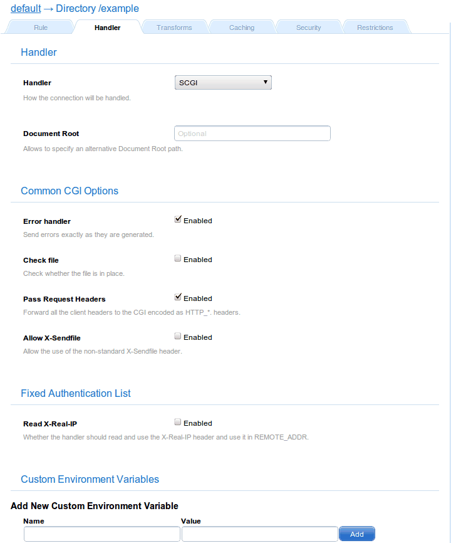Go to the Caching tab

click(242, 28)
